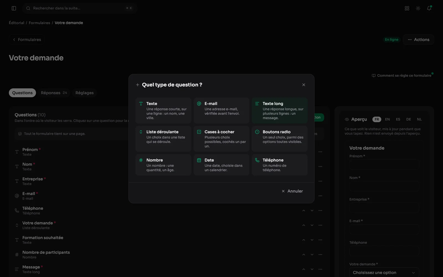Choose the Liste déroulante question type
Screen dimensions: 443x277
point(163,138)
